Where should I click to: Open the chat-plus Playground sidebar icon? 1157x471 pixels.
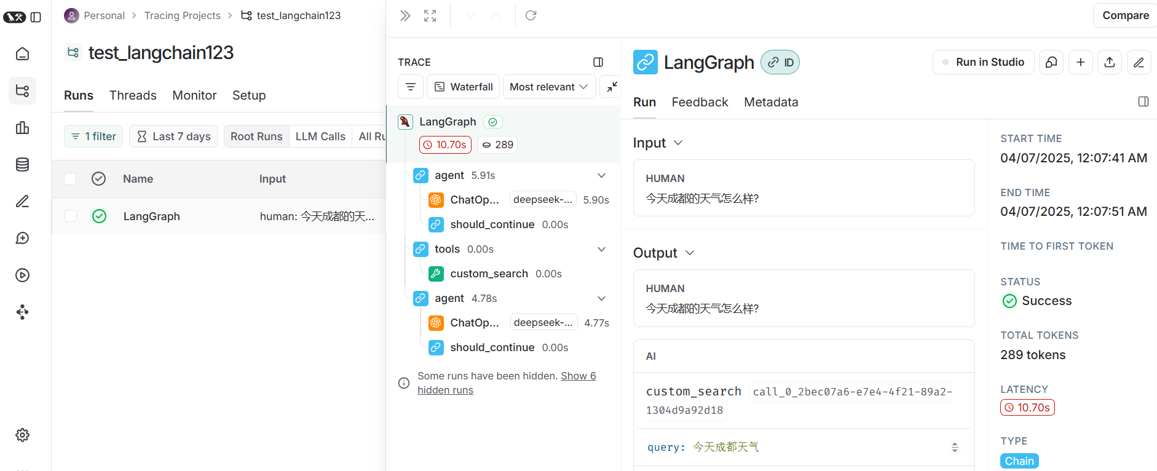click(23, 239)
